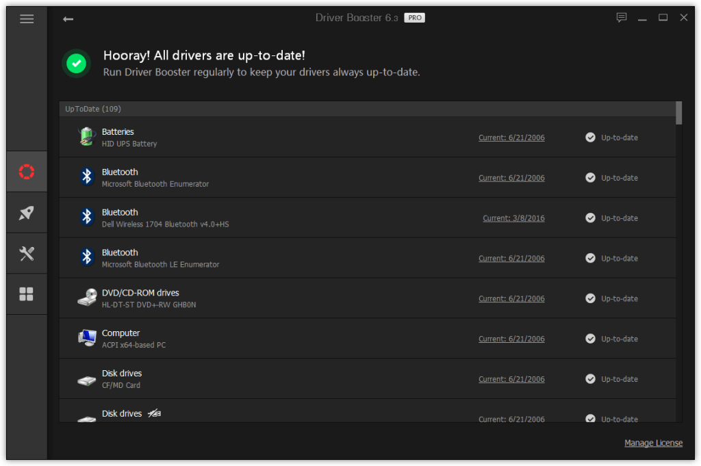Screen dimensions: 701x466
Task: Click the HID UPS Battery icon
Action: (x=86, y=137)
